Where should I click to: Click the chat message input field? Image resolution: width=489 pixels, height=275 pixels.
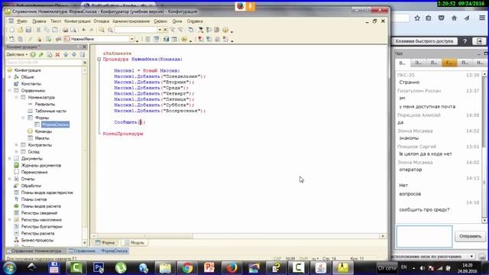click(x=424, y=237)
